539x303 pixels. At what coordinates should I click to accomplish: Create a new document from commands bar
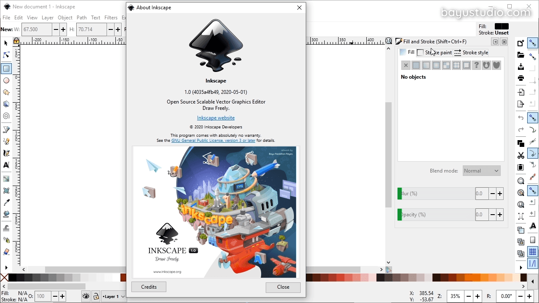click(x=521, y=43)
